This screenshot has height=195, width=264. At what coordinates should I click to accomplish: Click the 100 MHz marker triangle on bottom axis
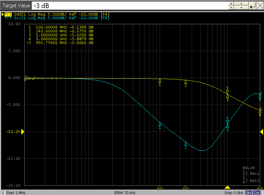tap(160, 187)
